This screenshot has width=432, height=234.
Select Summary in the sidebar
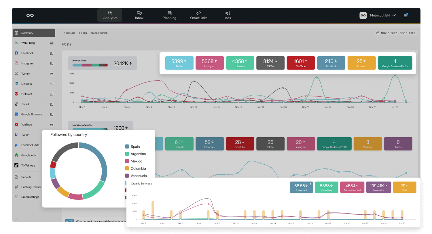point(34,33)
